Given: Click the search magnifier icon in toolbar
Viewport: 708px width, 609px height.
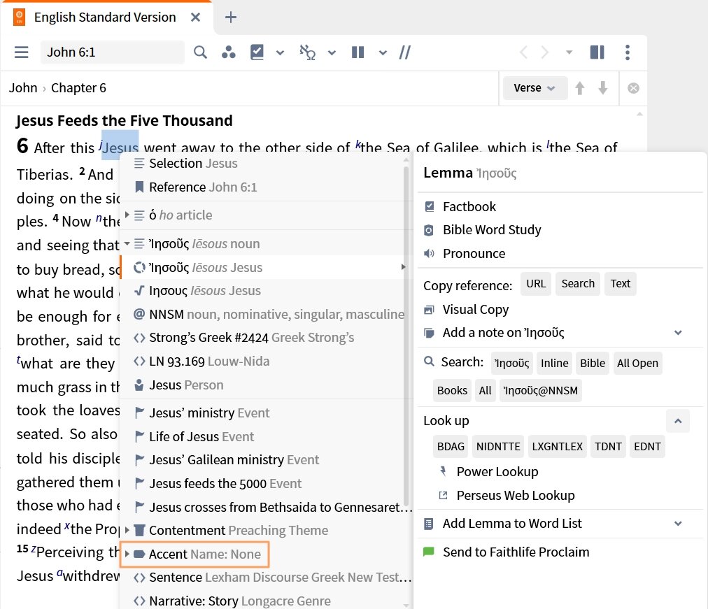Looking at the screenshot, I should pyautogui.click(x=201, y=52).
